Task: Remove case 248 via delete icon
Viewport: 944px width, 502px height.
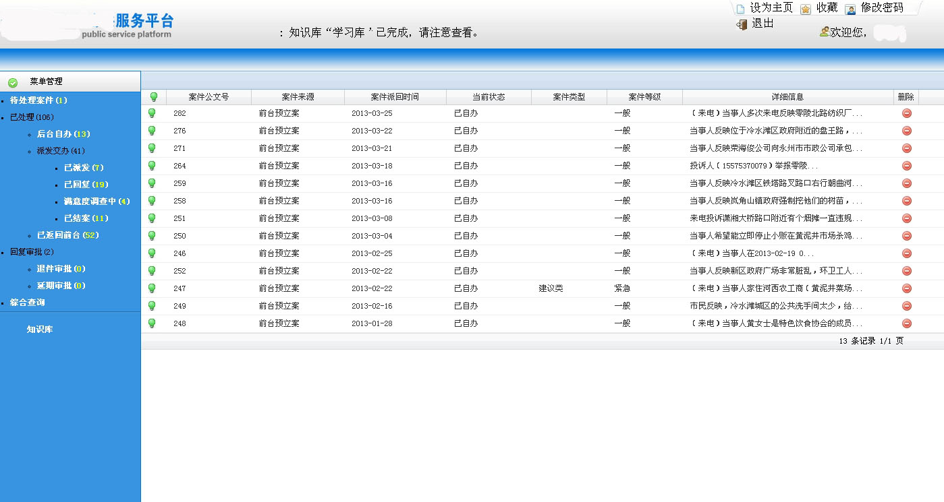Action: 906,323
